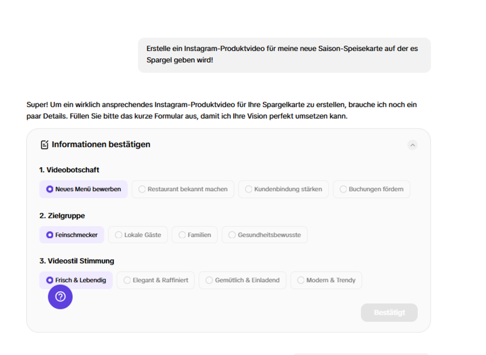Select Familien target group
The height and width of the screenshot is (355, 486).
click(x=195, y=235)
